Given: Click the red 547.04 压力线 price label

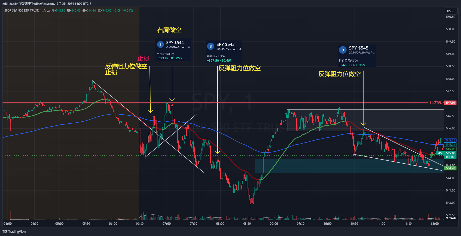Looking at the screenshot, I should click(x=451, y=103).
